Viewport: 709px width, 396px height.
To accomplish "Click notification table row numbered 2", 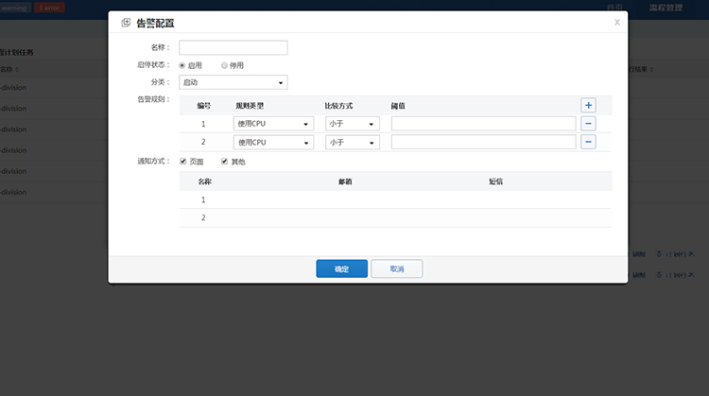I will 396,217.
